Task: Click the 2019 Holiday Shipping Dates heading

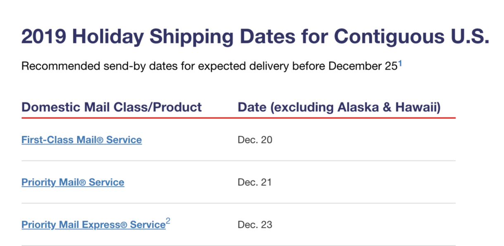Action: 255,36
